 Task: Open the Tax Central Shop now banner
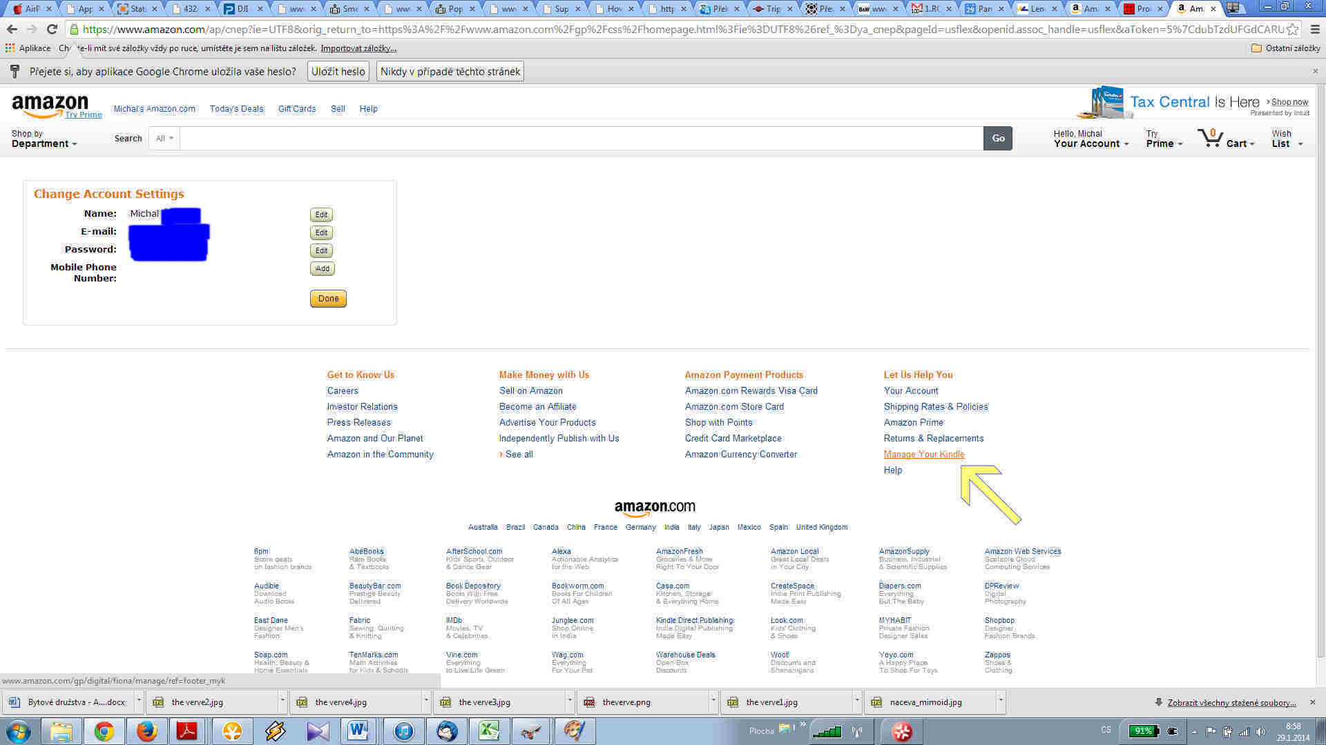[1289, 102]
